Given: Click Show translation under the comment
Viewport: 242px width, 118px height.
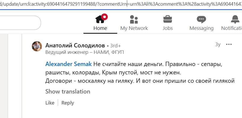Looking at the screenshot, I should point(68,92).
